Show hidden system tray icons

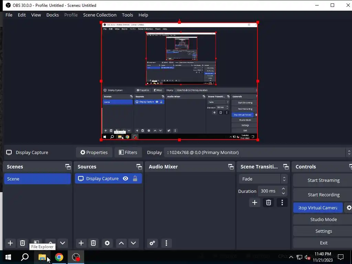pos(291,257)
